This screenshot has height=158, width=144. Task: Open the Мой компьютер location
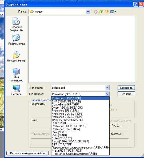16,75
